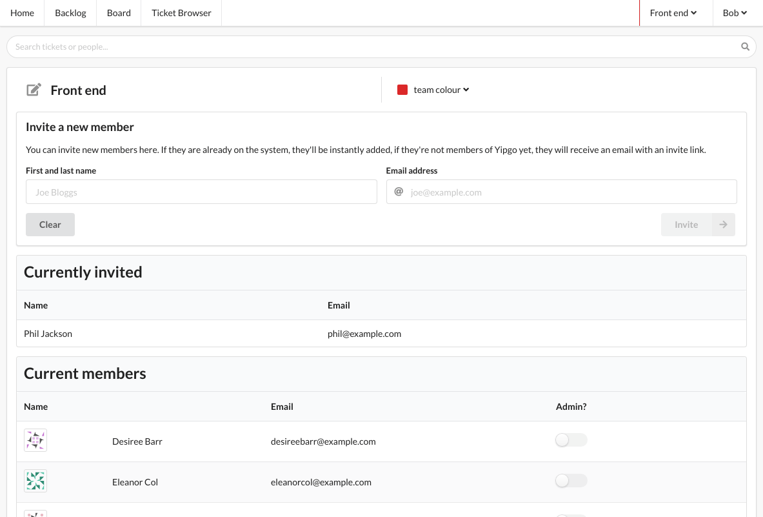The height and width of the screenshot is (517, 763).
Task: Open the Ticket Browser
Action: tap(181, 13)
